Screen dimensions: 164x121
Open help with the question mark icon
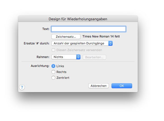point(22,87)
